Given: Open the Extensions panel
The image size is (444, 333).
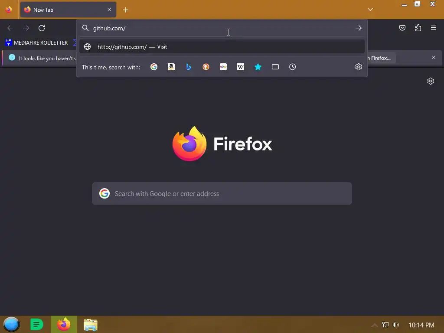Looking at the screenshot, I should pyautogui.click(x=418, y=28).
